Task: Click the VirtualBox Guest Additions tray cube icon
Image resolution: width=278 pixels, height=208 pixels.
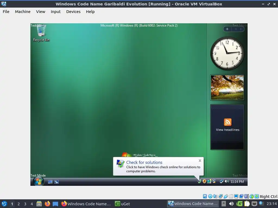Action: 214,181
